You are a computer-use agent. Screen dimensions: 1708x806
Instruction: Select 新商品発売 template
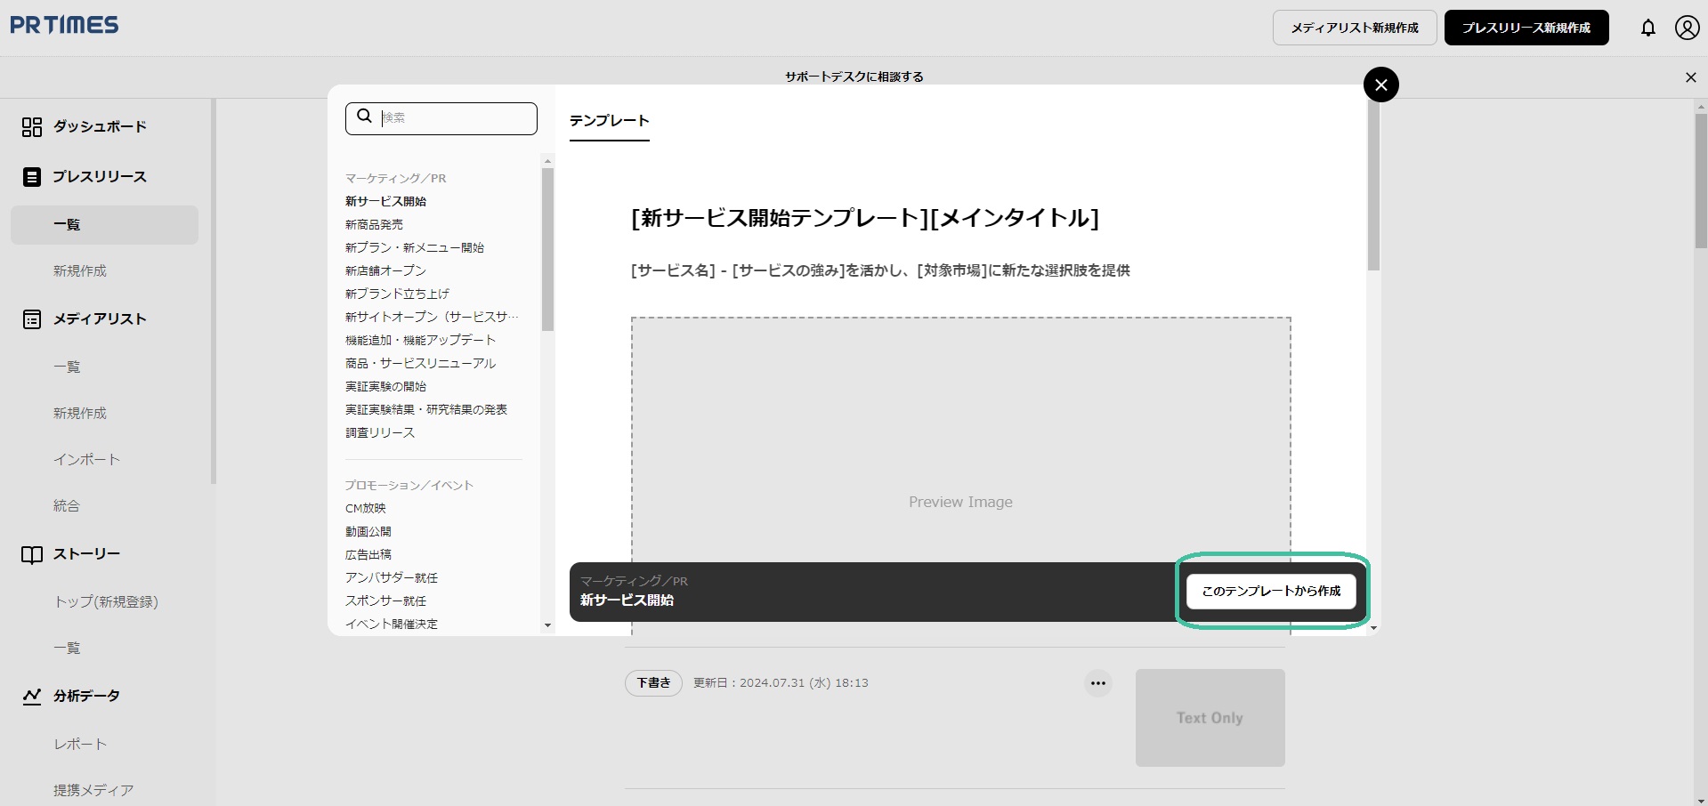point(374,225)
